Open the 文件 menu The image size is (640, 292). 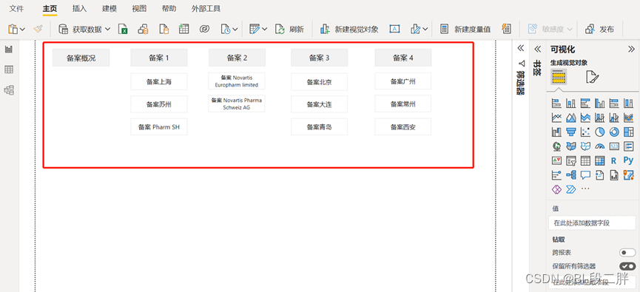[16, 8]
